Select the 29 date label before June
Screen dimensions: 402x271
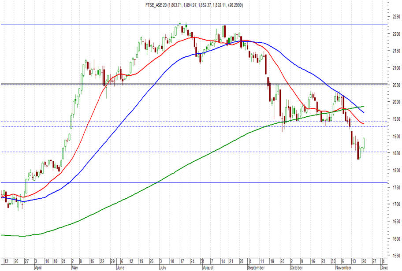112,261
